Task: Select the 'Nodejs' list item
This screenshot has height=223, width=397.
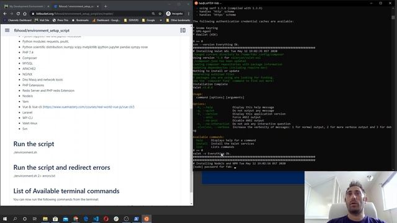Action: coord(27,96)
